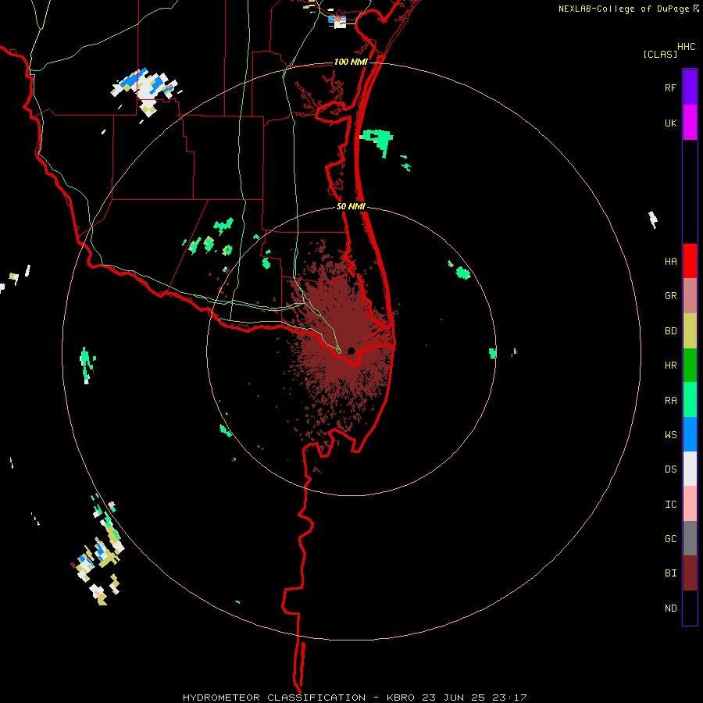Screen dimensions: 703x703
Task: Click the 'IC' legend label
Action: 670,504
